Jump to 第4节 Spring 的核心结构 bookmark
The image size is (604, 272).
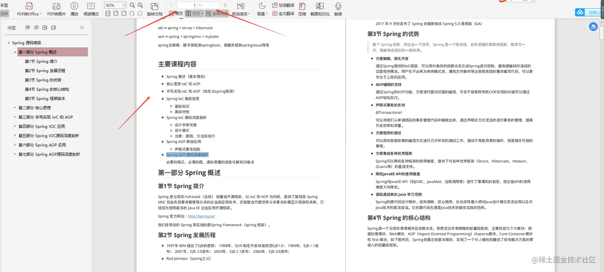point(47,89)
